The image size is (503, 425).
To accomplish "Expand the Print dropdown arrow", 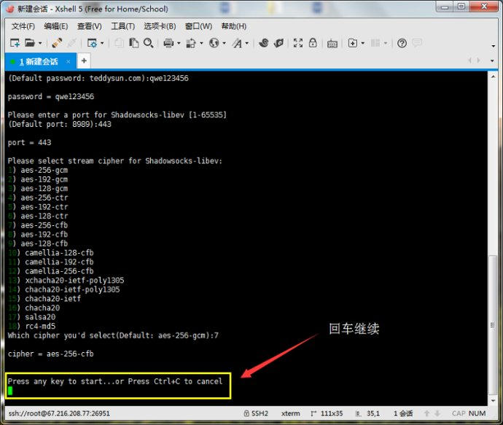I will tap(179, 43).
